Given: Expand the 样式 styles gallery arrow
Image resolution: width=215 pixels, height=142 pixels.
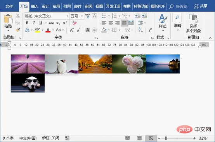Looking at the screenshot, I should (163, 31).
